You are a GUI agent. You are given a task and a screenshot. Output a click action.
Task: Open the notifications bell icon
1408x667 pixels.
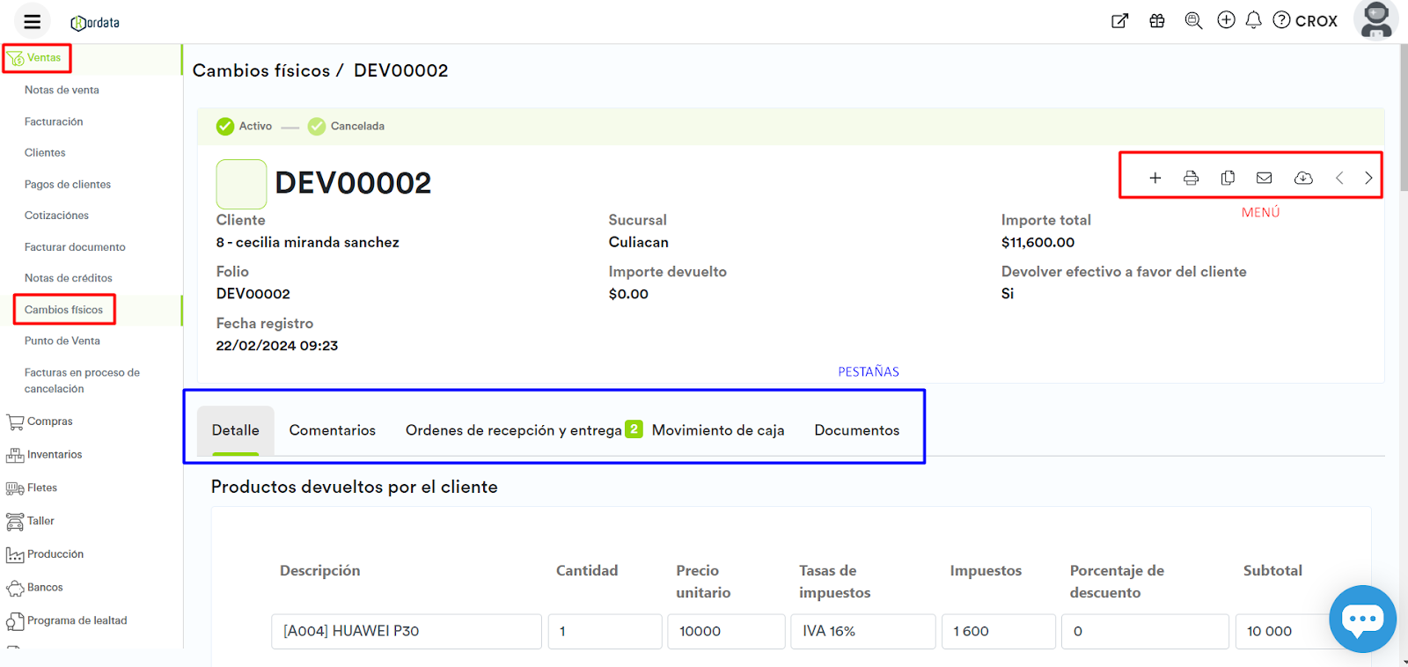pyautogui.click(x=1254, y=20)
